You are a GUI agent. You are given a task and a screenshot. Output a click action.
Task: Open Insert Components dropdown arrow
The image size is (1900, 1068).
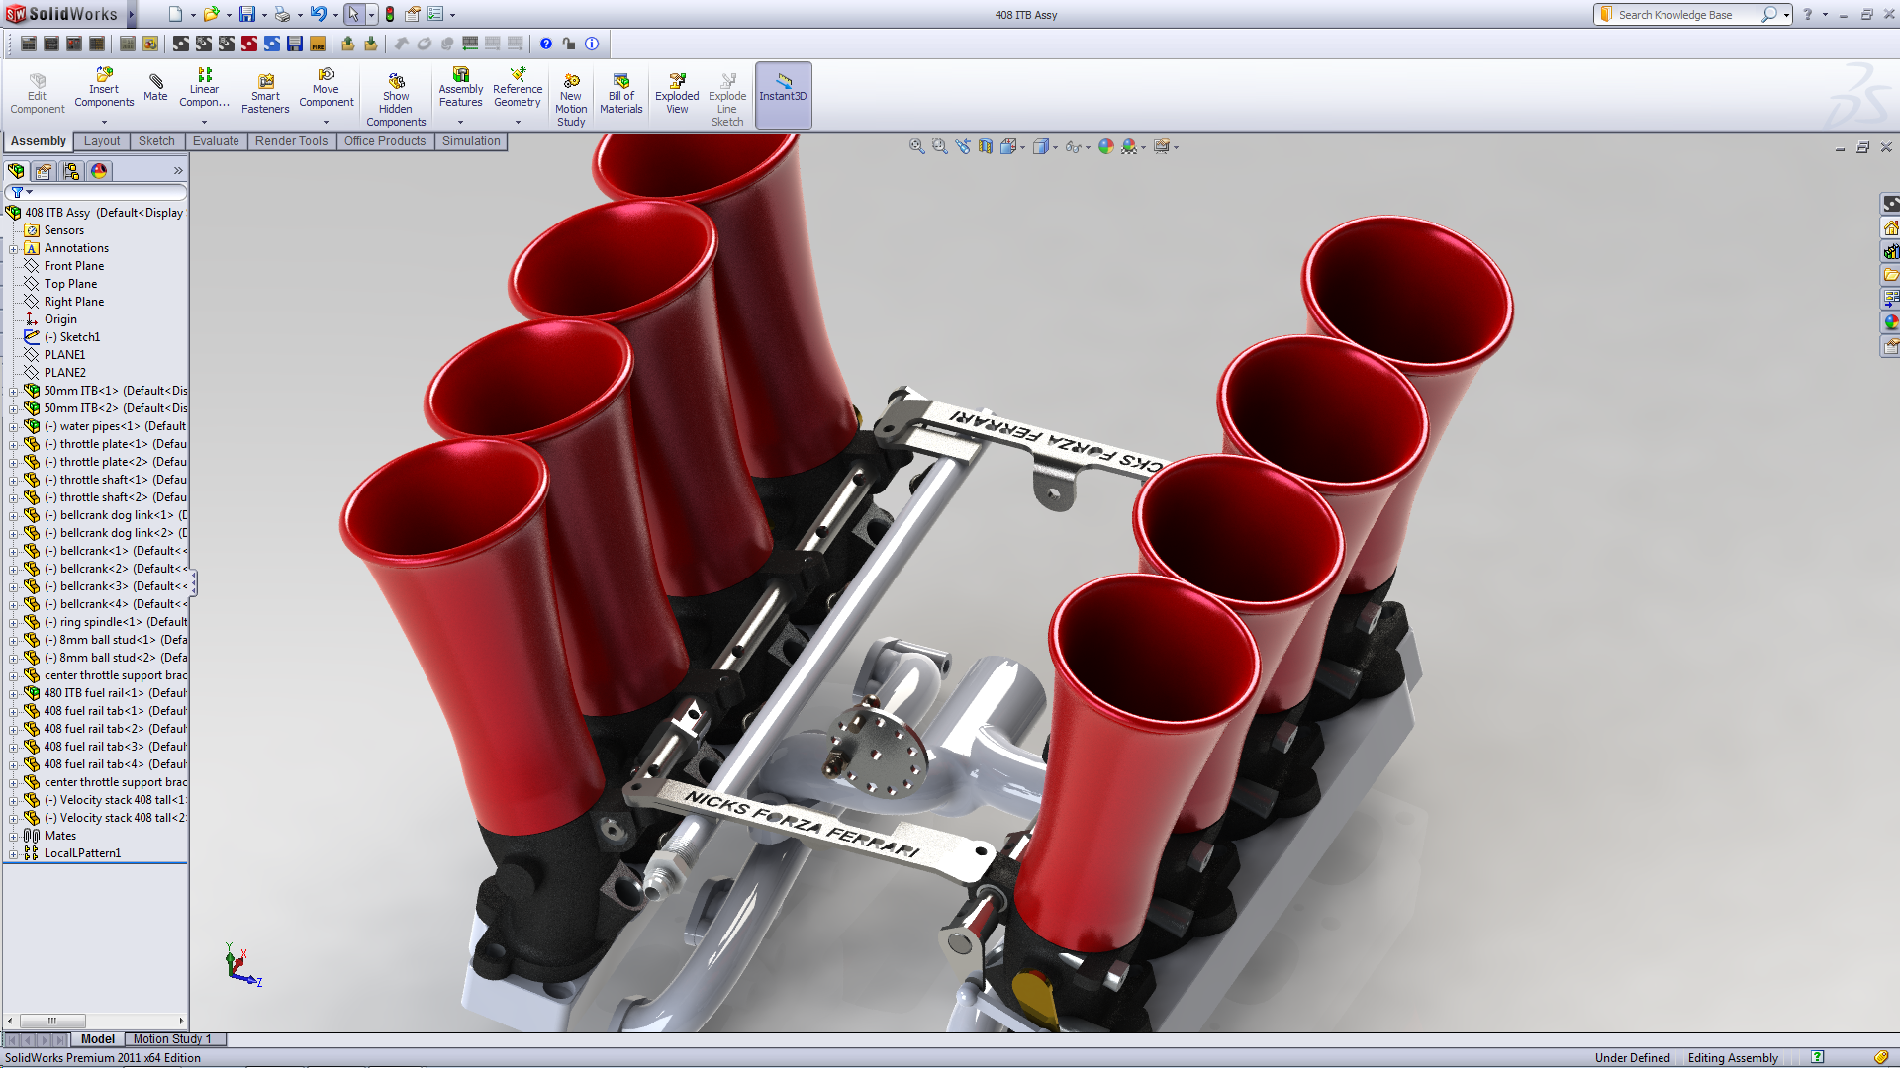point(104,123)
